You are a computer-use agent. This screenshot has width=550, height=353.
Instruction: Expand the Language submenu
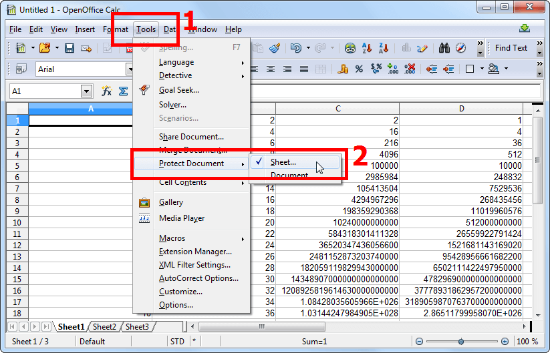click(176, 62)
